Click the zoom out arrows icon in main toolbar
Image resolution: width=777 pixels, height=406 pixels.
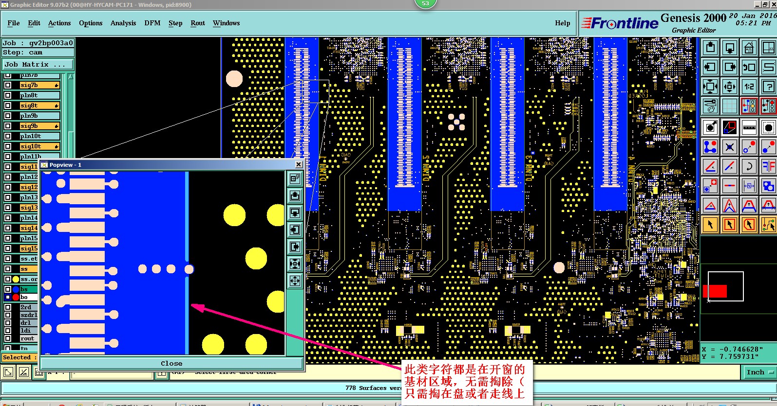(730, 87)
